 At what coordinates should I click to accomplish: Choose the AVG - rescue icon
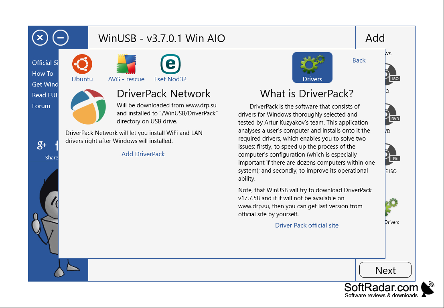pos(126,64)
